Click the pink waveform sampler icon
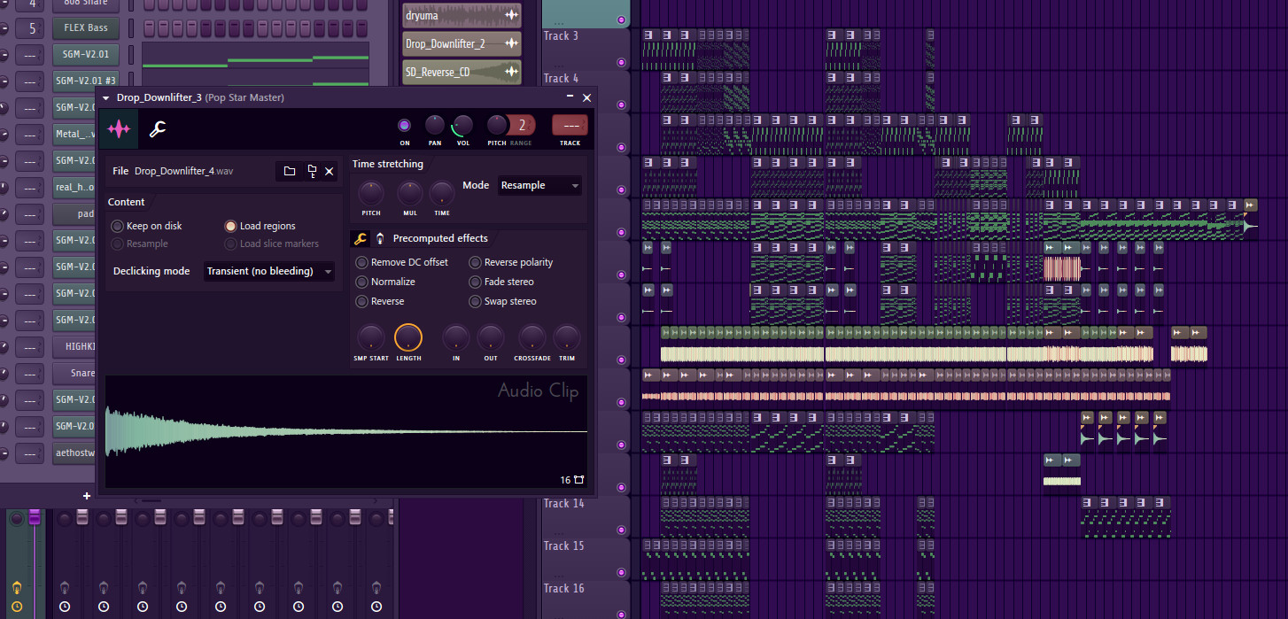Viewport: 1288px width, 619px height. click(118, 128)
